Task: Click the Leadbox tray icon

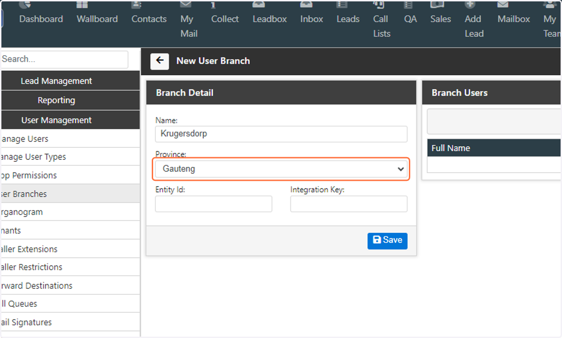Action: (x=259, y=5)
